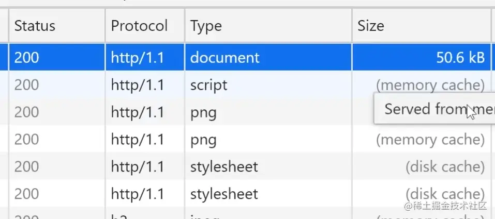Image resolution: width=495 pixels, height=219 pixels.
Task: Select the second png request row
Action: [x=203, y=140]
